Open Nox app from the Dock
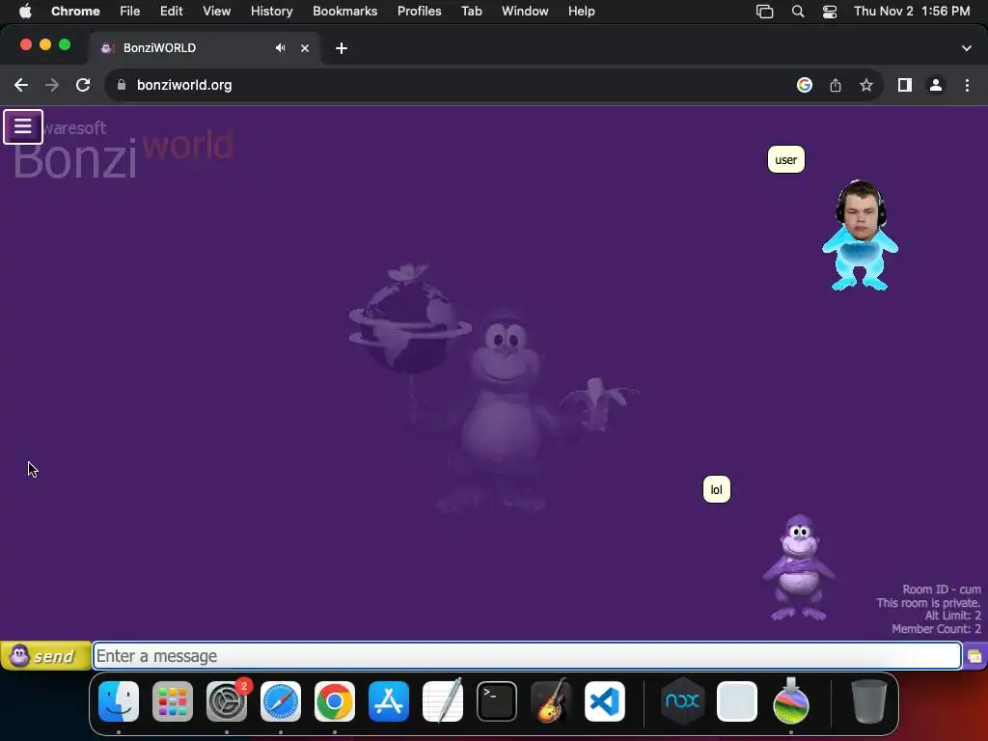This screenshot has width=988, height=741. pos(682,701)
